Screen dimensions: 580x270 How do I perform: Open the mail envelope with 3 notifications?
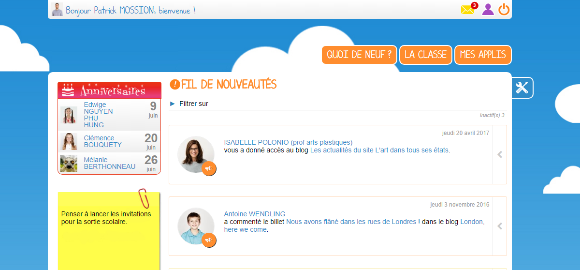pos(468,9)
